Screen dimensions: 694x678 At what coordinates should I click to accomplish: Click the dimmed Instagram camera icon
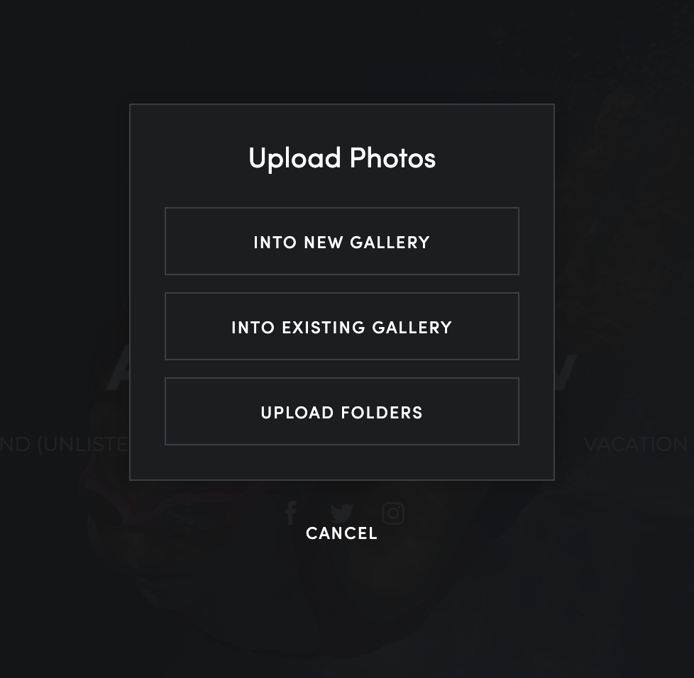pos(393,513)
